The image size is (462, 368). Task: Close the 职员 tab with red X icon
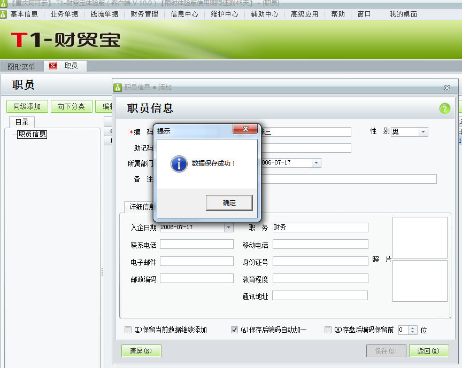coord(53,66)
